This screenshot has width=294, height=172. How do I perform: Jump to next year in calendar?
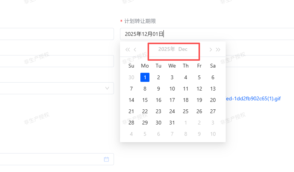(x=218, y=49)
